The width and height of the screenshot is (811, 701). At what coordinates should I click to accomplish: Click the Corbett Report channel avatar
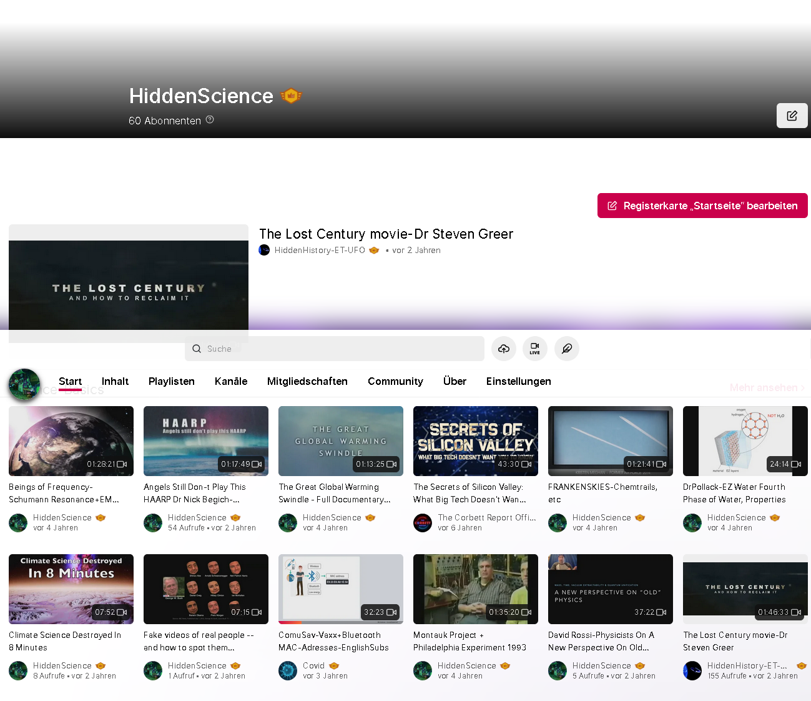pos(423,522)
